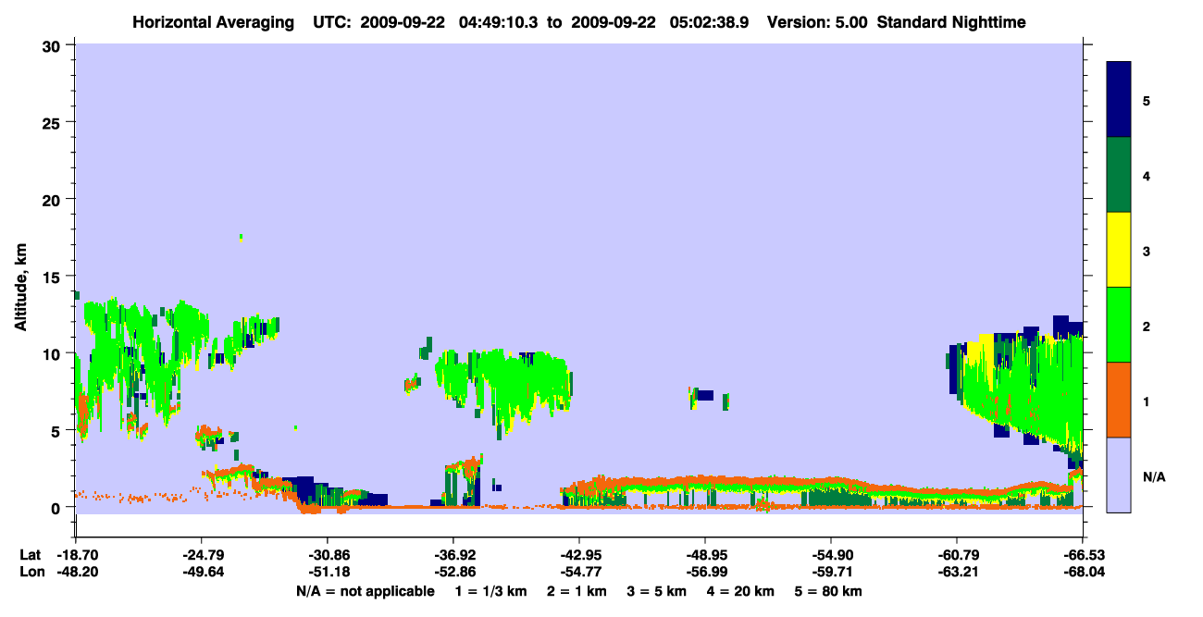Click the 'Altitude, km' axis label

[20, 289]
